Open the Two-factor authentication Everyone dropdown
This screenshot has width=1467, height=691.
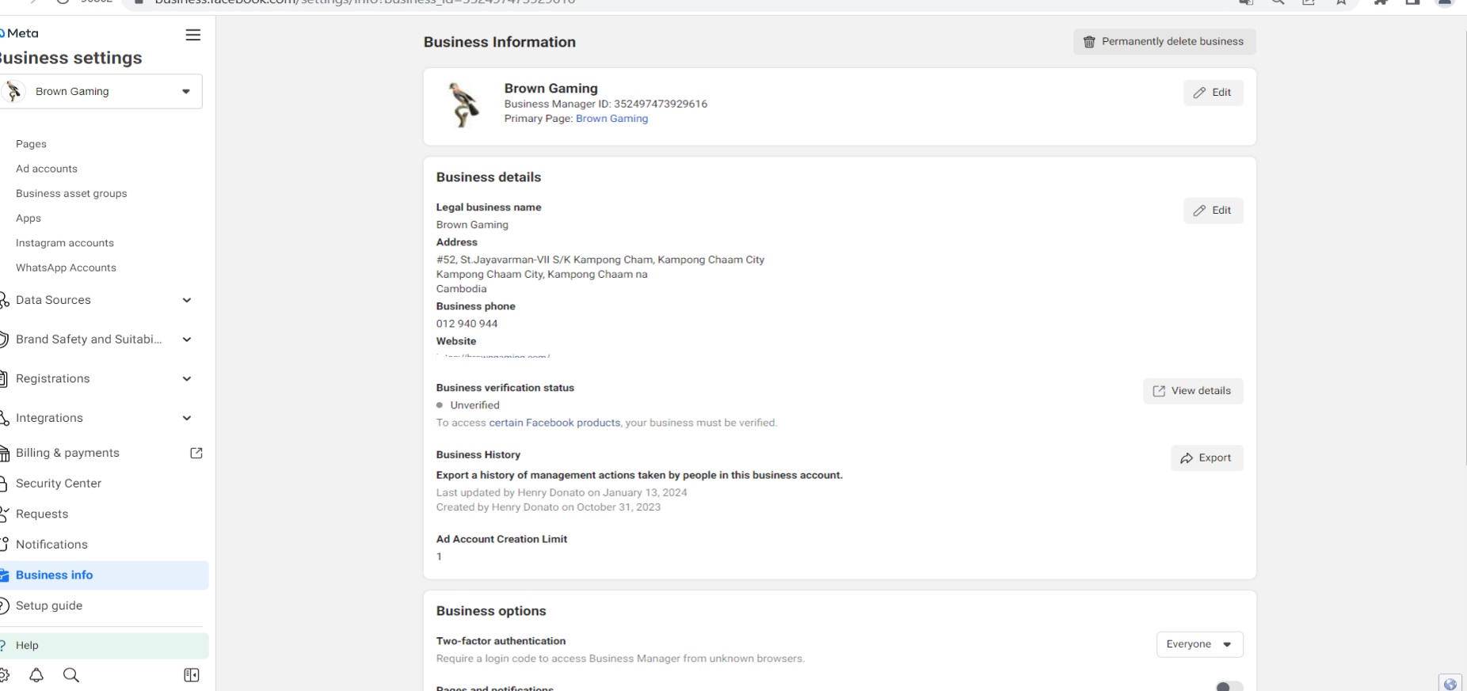point(1199,644)
